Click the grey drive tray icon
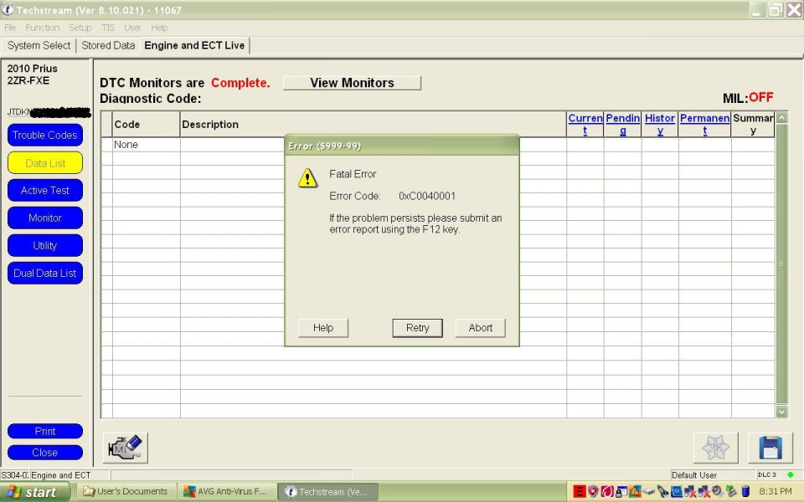This screenshot has width=804, height=502. tap(648, 492)
